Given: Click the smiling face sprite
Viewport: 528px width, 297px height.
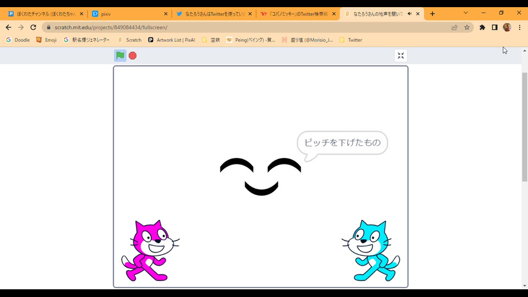Looking at the screenshot, I should tap(261, 177).
